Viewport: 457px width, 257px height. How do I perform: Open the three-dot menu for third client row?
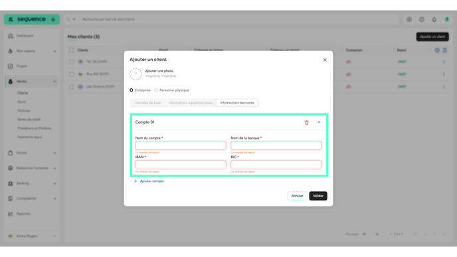[444, 87]
